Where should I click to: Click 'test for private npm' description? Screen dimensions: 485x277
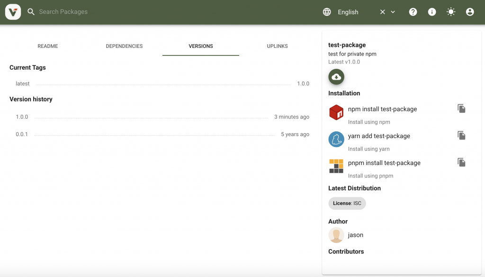(x=352, y=54)
